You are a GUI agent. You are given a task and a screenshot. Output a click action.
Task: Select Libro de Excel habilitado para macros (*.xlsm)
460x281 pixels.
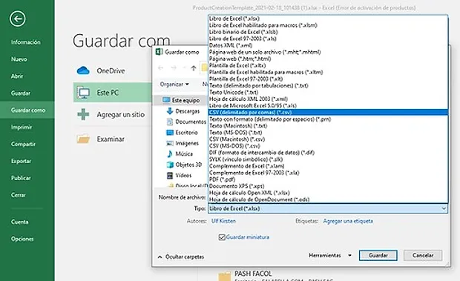[328, 25]
